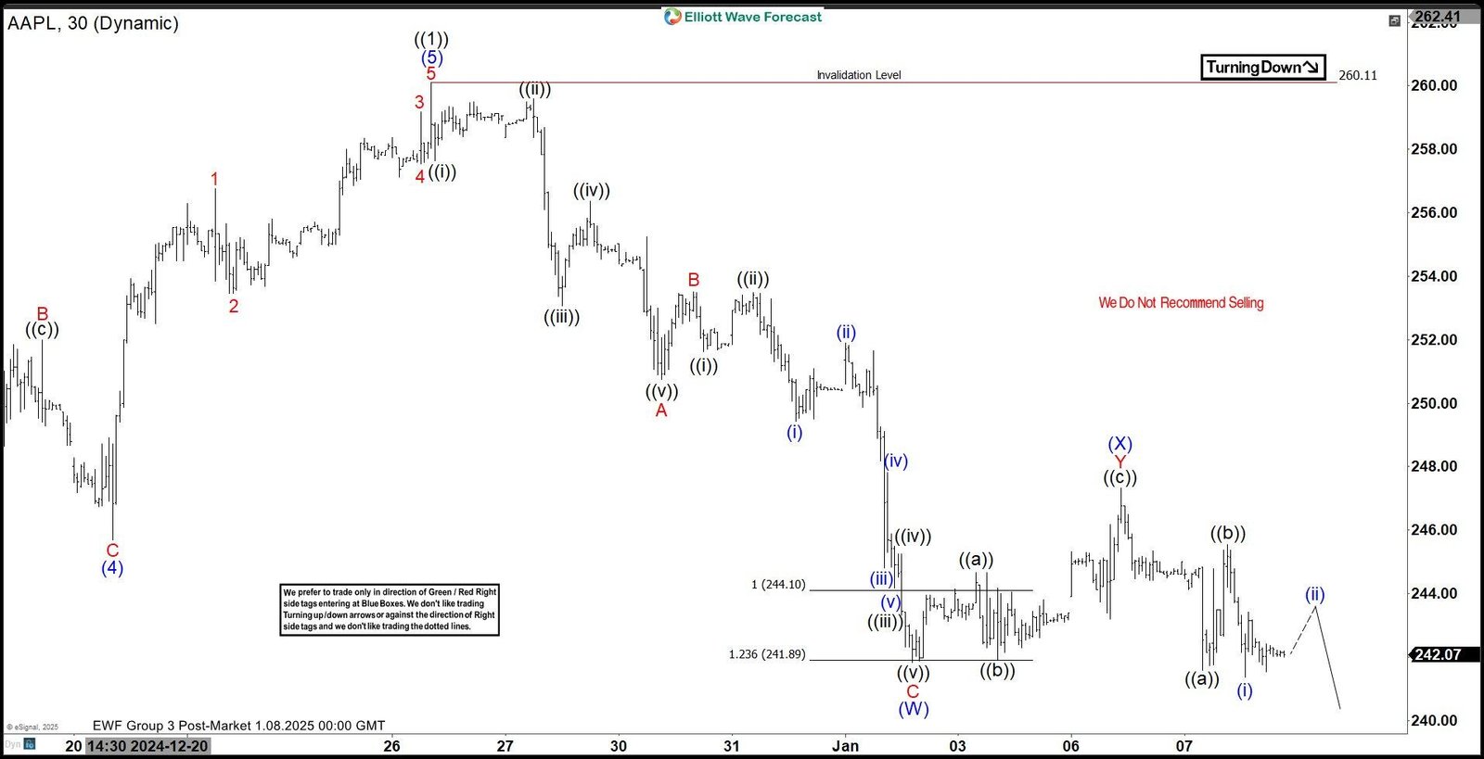Image resolution: width=1484 pixels, height=759 pixels.
Task: Click the blue (X) wave label
Action: tap(1120, 444)
